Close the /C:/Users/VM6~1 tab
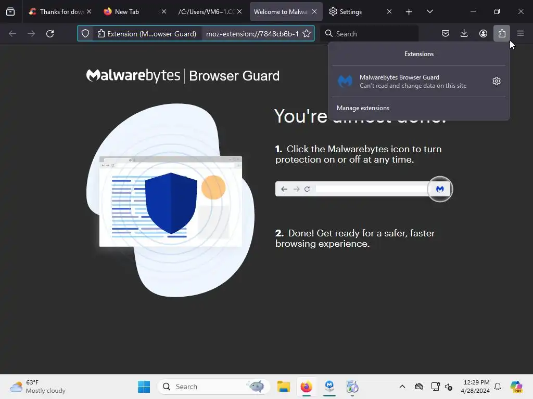 239,11
